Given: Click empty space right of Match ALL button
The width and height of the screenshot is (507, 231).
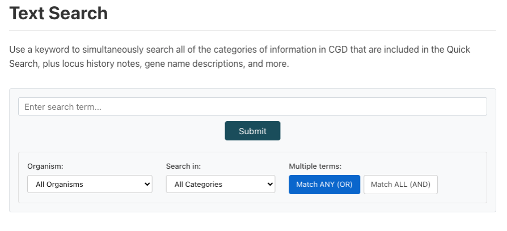Looking at the screenshot, I should pyautogui.click(x=460, y=185).
